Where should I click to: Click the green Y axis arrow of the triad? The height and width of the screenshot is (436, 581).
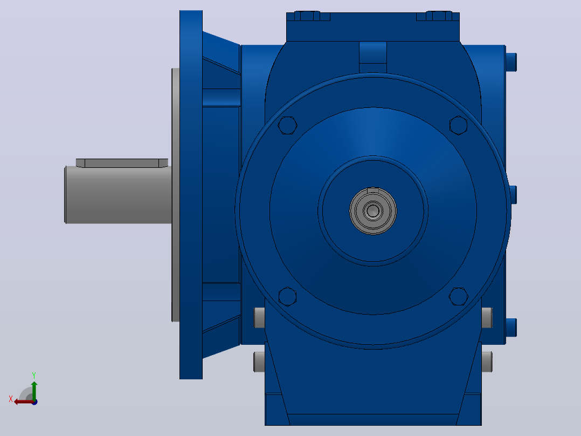(x=34, y=390)
